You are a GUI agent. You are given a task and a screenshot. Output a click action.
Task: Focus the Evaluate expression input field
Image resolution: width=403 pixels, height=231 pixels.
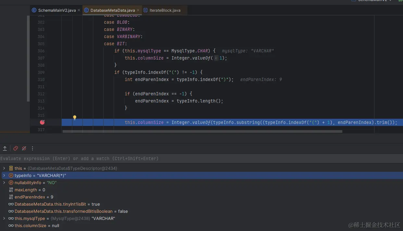[x=201, y=158]
